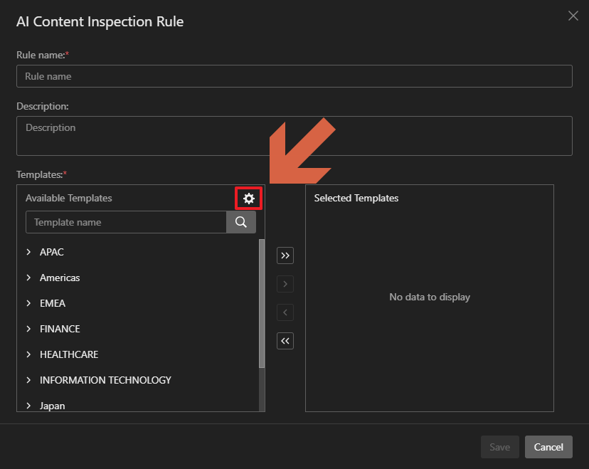Expand the FINANCE chevron
Screen dimensions: 589x469
[29, 329]
